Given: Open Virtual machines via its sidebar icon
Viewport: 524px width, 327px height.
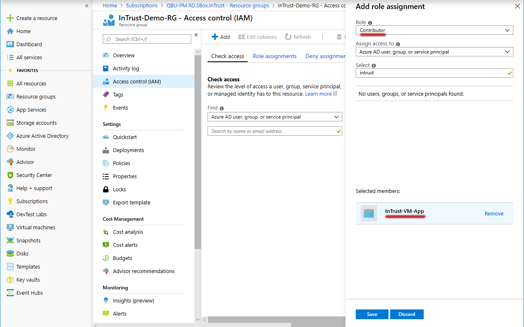Looking at the screenshot, I should pos(10,227).
